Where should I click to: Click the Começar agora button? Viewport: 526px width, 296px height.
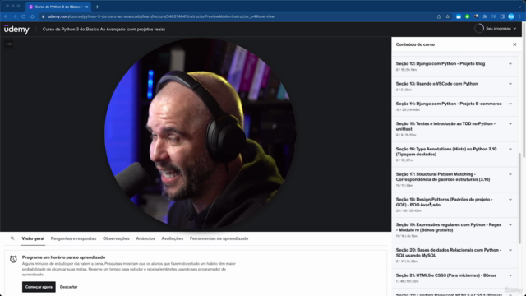coord(39,287)
